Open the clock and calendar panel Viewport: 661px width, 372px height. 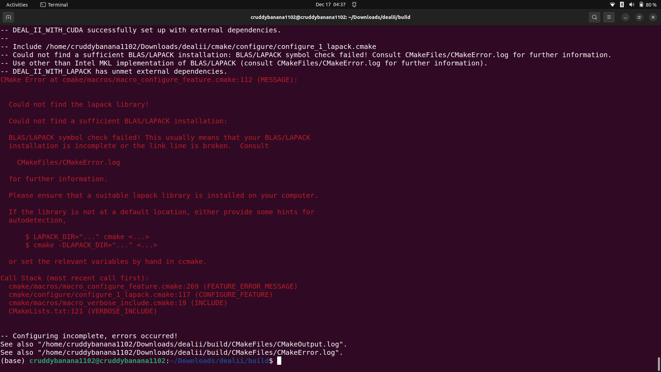(330, 4)
